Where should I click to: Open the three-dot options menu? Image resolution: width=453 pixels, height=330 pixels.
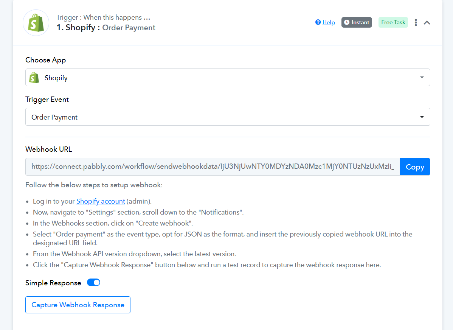click(x=416, y=23)
